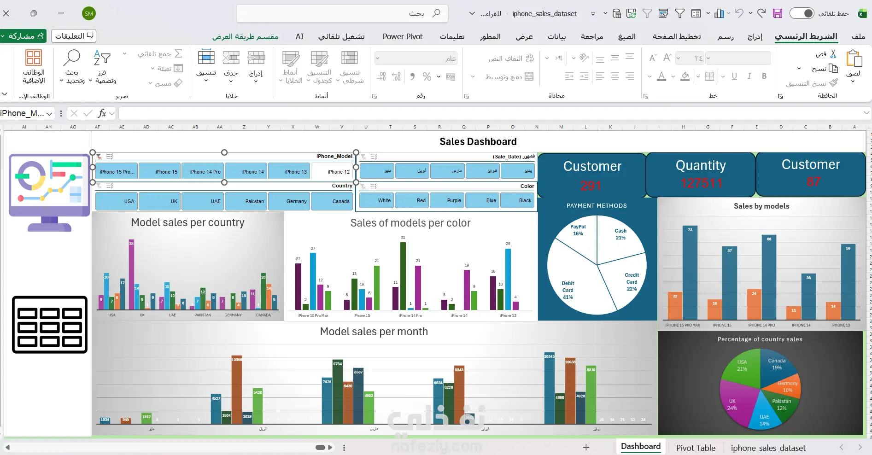Toggle multi-select on the Country slicer
Viewport: 872px width, 455px height.
[x=110, y=186]
